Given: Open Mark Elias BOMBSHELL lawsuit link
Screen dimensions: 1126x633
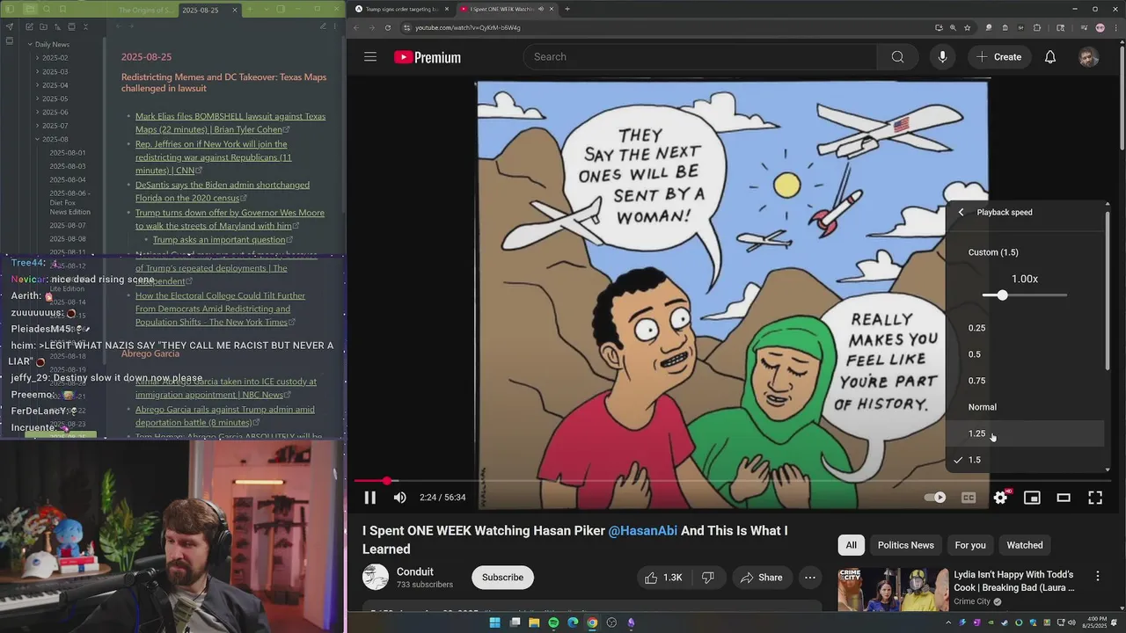Looking at the screenshot, I should (x=230, y=123).
